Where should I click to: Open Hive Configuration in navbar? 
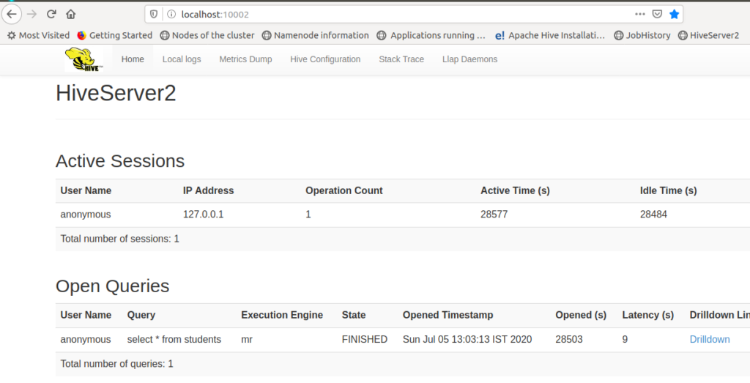(325, 59)
